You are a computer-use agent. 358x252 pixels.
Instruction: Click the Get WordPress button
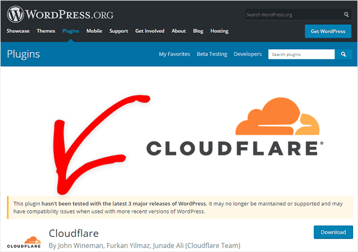328,31
